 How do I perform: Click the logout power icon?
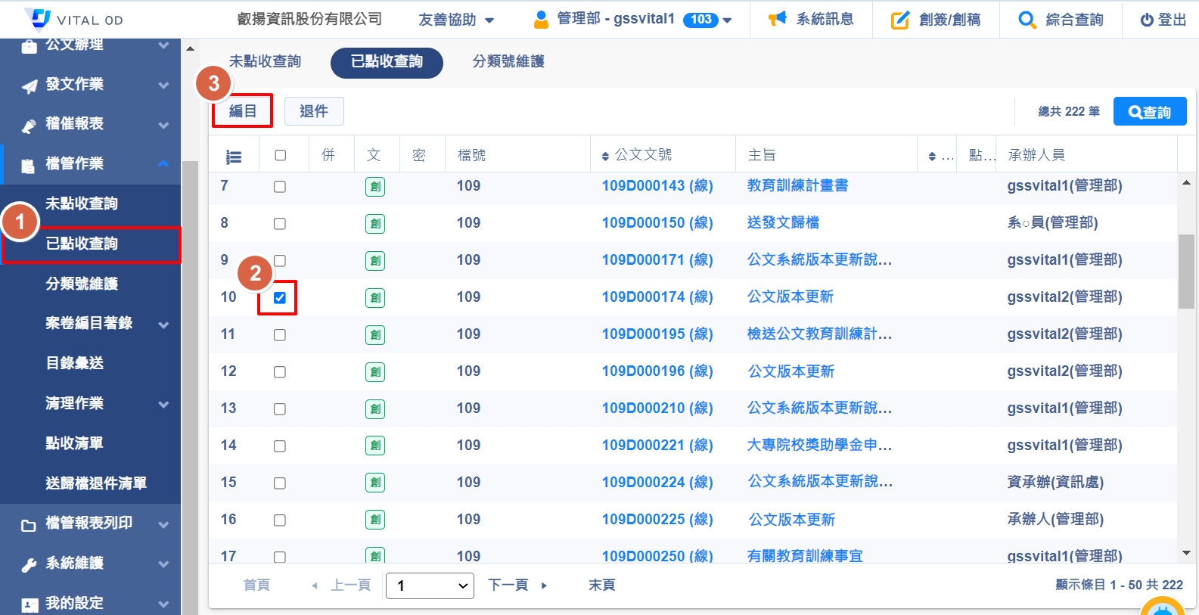(x=1147, y=20)
